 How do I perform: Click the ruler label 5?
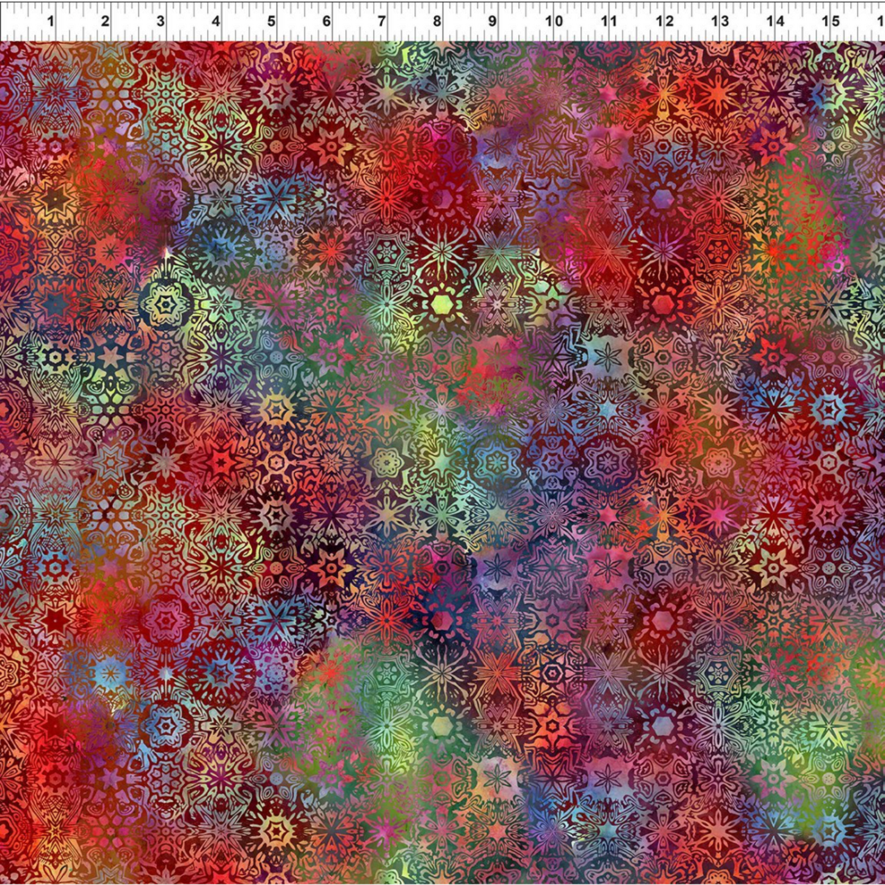(271, 21)
